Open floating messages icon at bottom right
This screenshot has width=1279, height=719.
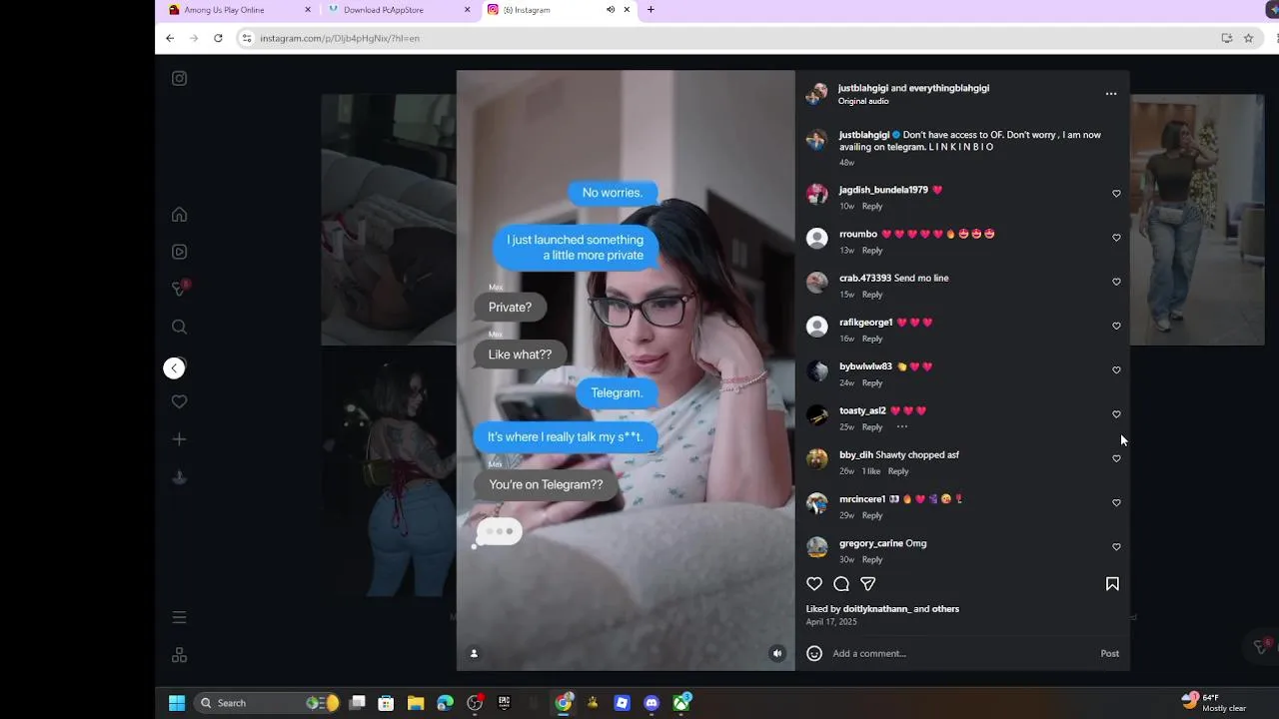1262,646
